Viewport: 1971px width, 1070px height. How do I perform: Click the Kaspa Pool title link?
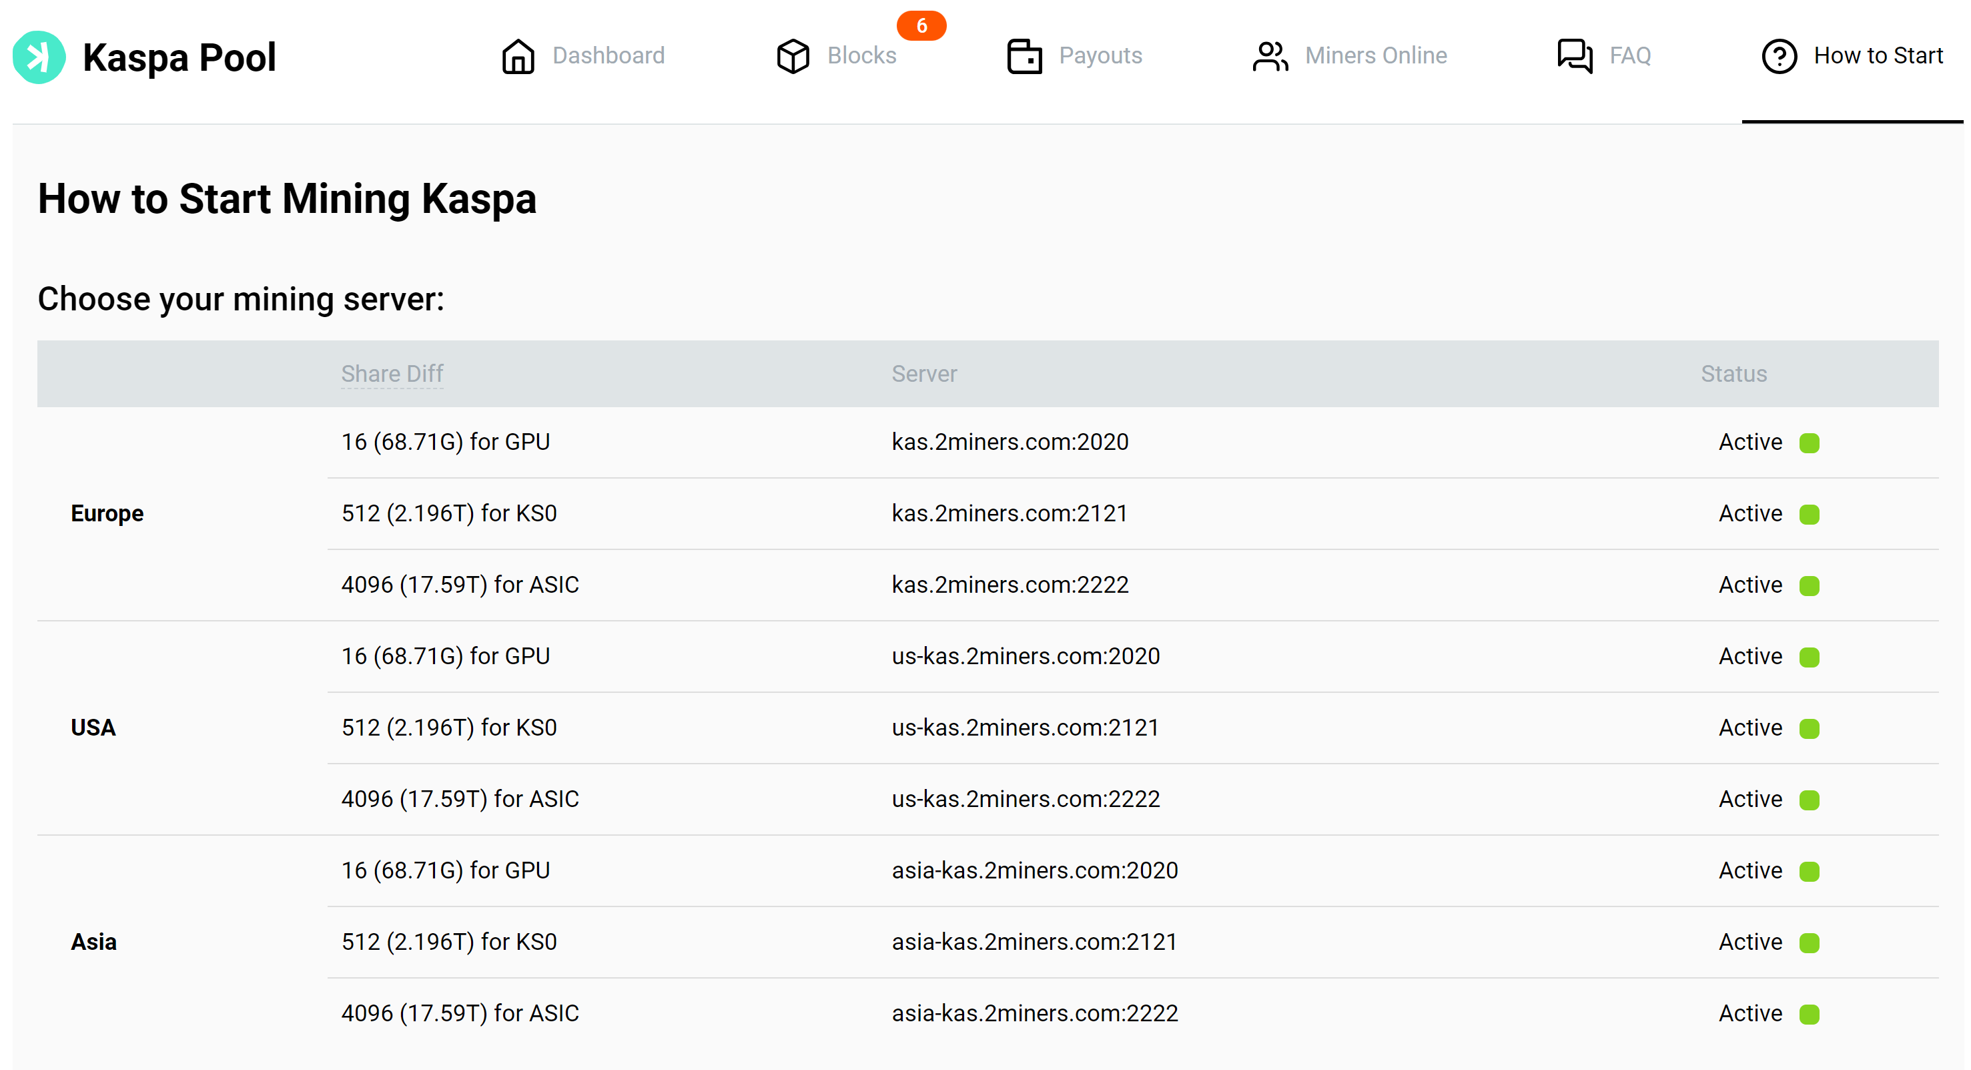179,57
